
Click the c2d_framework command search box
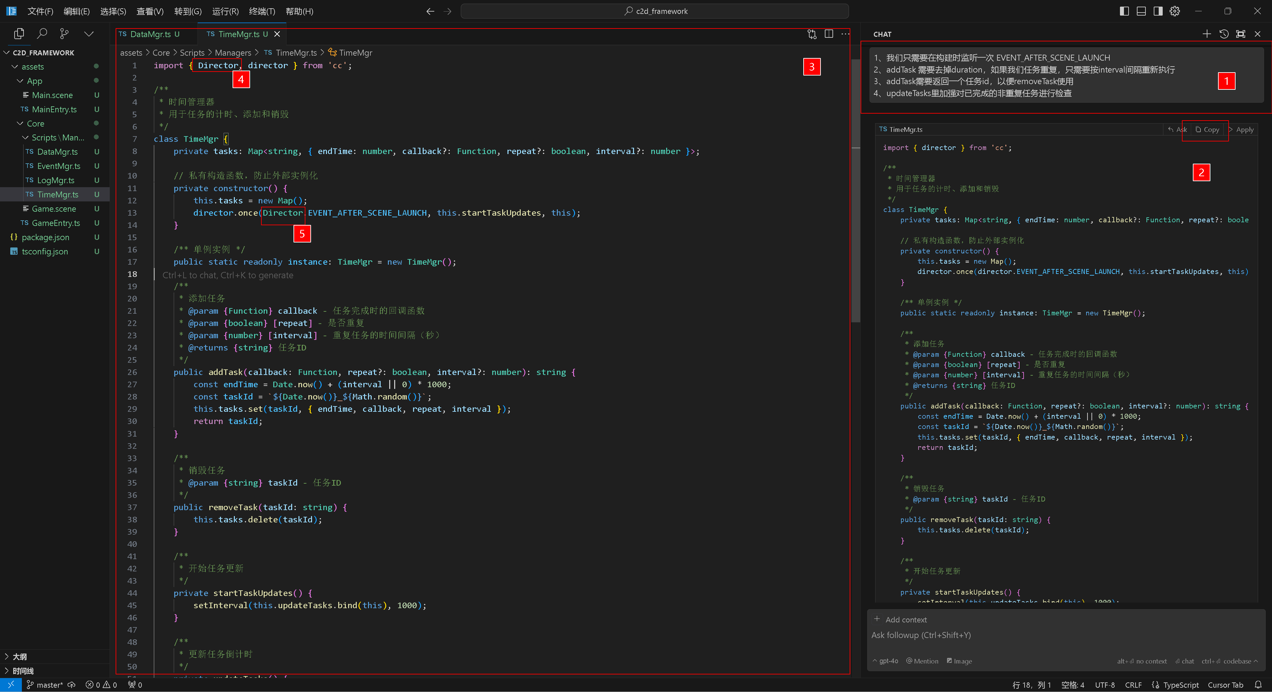(x=654, y=11)
